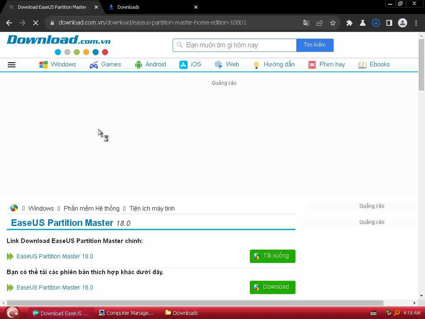Image resolution: width=425 pixels, height=319 pixels.
Task: Open the Chrome three-dot menu
Action: point(416,23)
